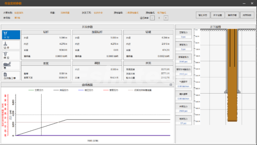
Task: Toggle the 地层压力 blue legend entry
Action: [x=86, y=90]
